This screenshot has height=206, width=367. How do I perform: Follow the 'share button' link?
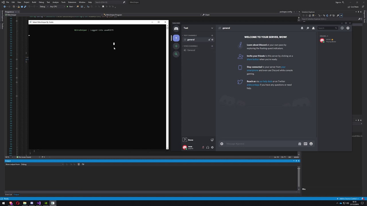253,60
